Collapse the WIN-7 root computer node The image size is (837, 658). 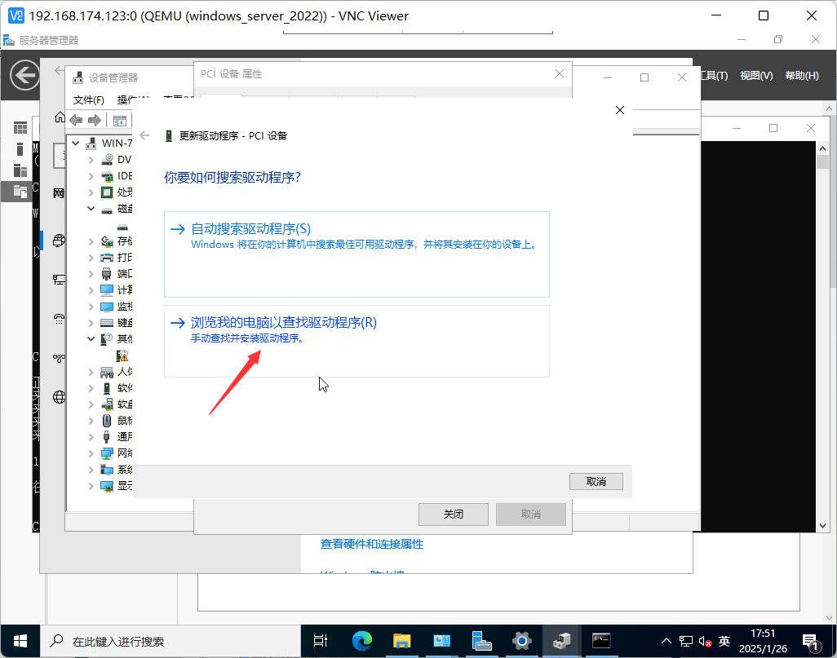pos(76,143)
